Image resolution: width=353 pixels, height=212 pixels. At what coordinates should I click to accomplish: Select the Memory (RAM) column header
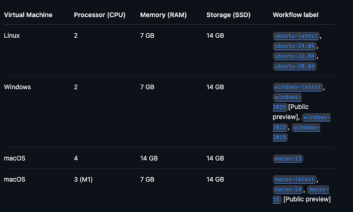(x=163, y=15)
